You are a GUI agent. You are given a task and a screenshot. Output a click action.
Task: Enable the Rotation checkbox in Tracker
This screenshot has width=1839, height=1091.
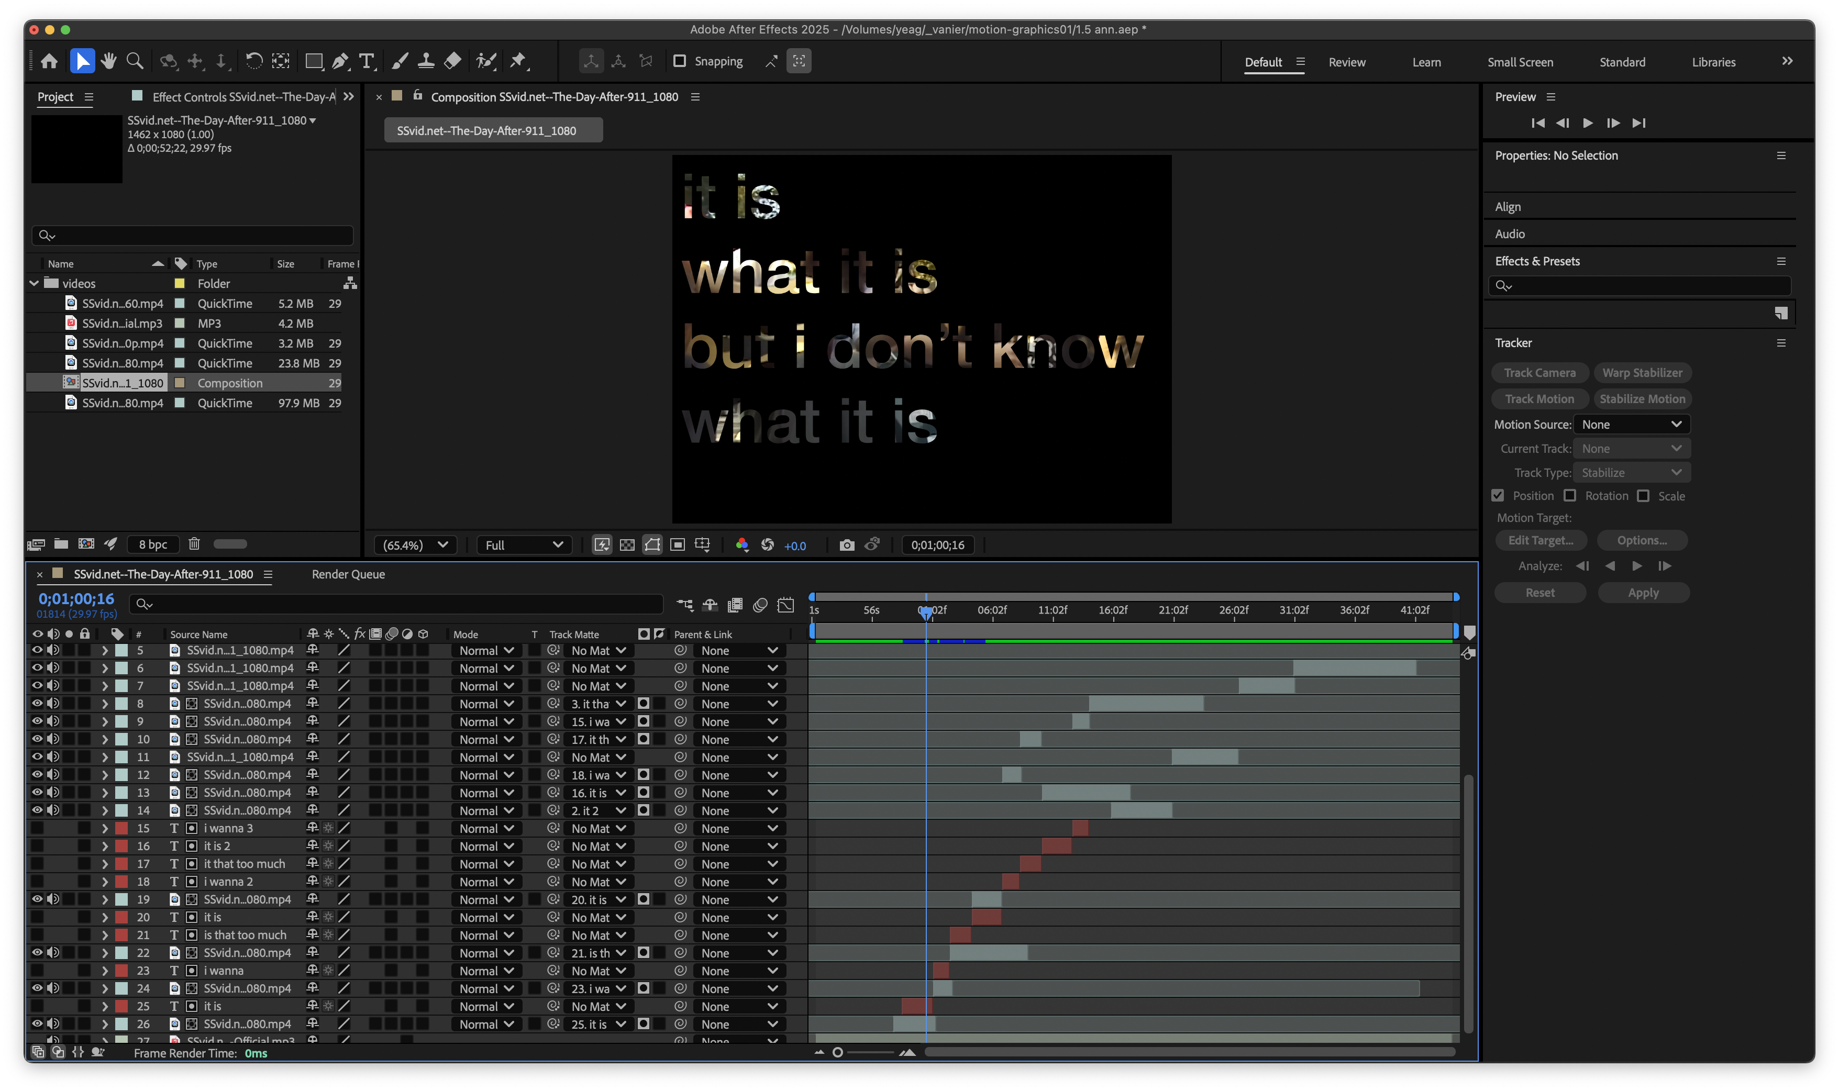pyautogui.click(x=1570, y=496)
